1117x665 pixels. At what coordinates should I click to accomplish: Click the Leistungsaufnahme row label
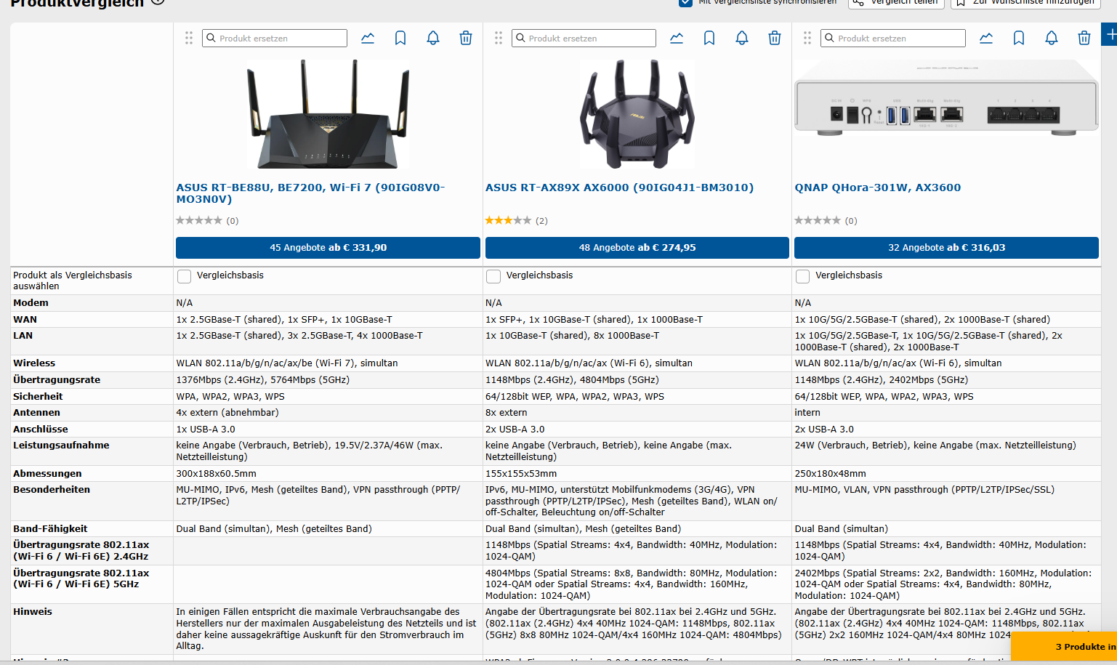click(x=61, y=446)
